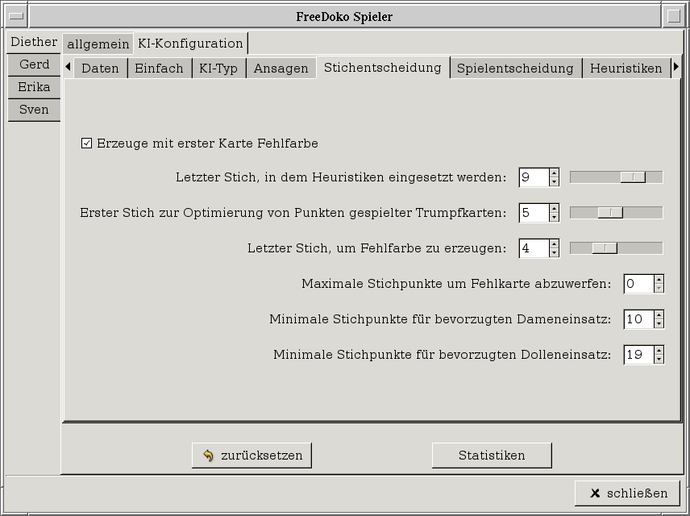Decrease minimum points for Dameneinsatz
This screenshot has height=516, width=690.
659,323
